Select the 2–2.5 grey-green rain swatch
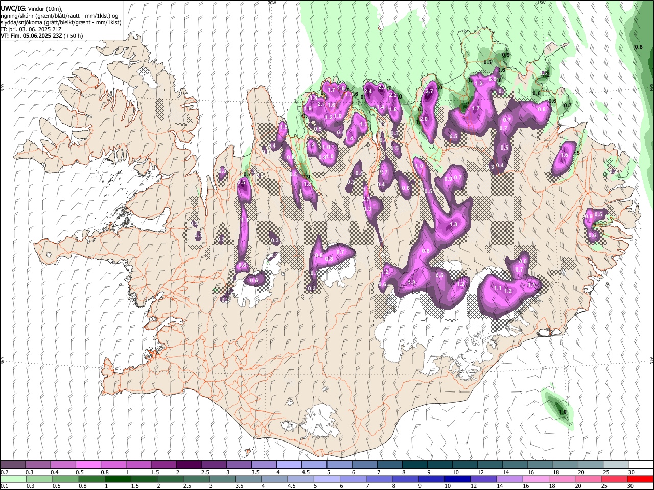654x490 pixels. click(x=170, y=479)
